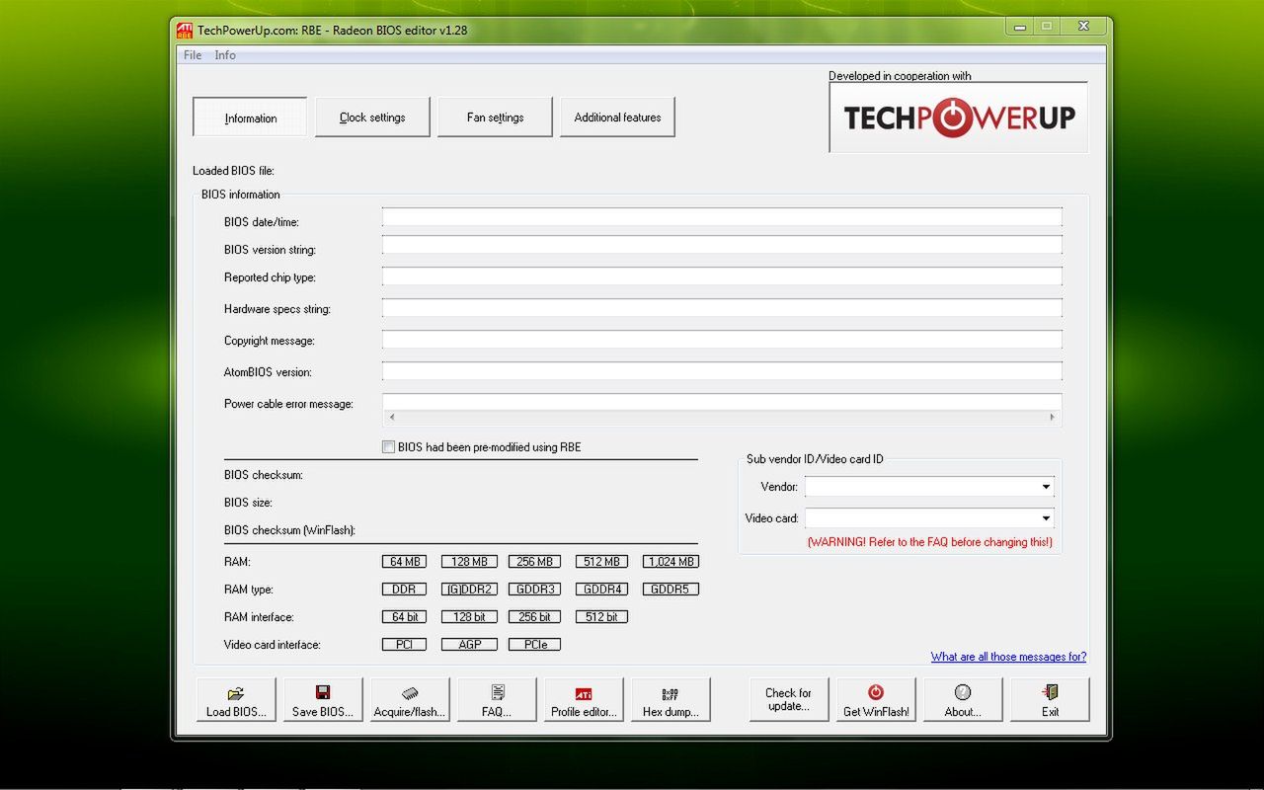Choose (G)DDR2 RAM type
1264x790 pixels.
[x=469, y=590]
